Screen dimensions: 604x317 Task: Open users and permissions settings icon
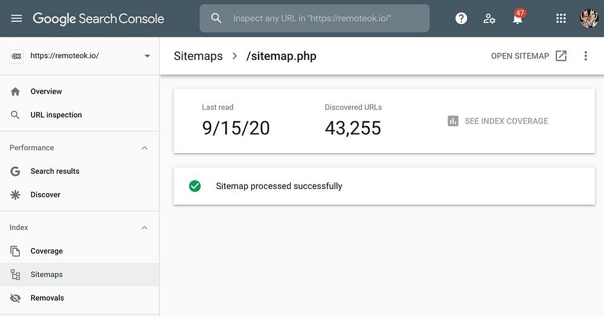click(x=489, y=19)
